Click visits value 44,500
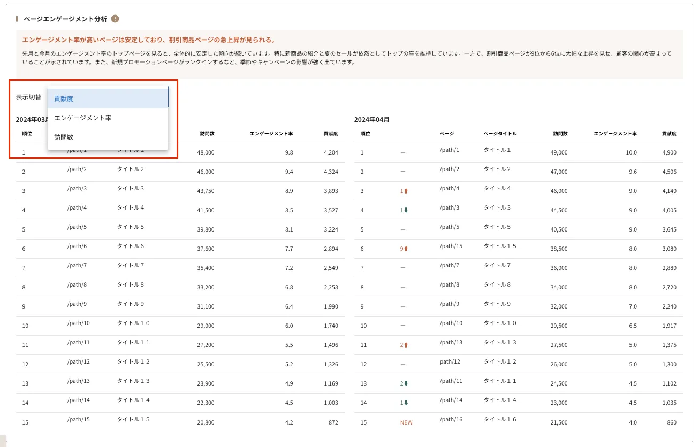The height and width of the screenshot is (447, 699). [559, 210]
